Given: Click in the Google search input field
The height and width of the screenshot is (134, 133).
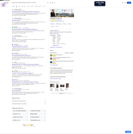Looking at the screenshot, I should point(29,3).
